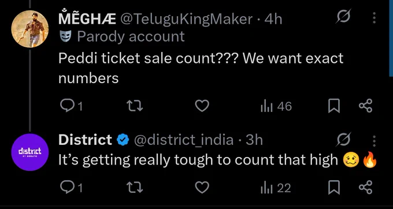Open more options on District reply
Viewport: 393px width, 209px height.
374,141
